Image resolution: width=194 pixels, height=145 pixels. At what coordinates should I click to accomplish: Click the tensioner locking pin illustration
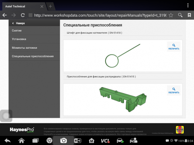tap(122, 56)
